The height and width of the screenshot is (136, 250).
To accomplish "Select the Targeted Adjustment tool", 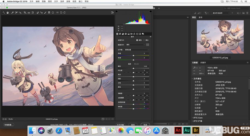I will [x=20, y=13].
